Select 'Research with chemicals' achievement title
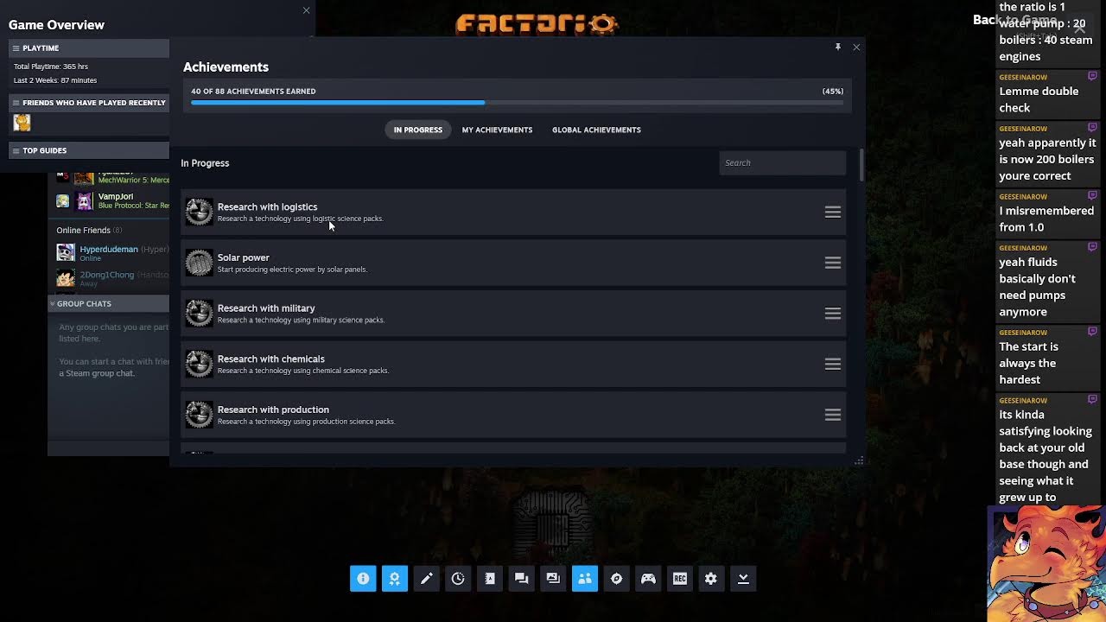Image resolution: width=1106 pixels, height=622 pixels. point(271,359)
